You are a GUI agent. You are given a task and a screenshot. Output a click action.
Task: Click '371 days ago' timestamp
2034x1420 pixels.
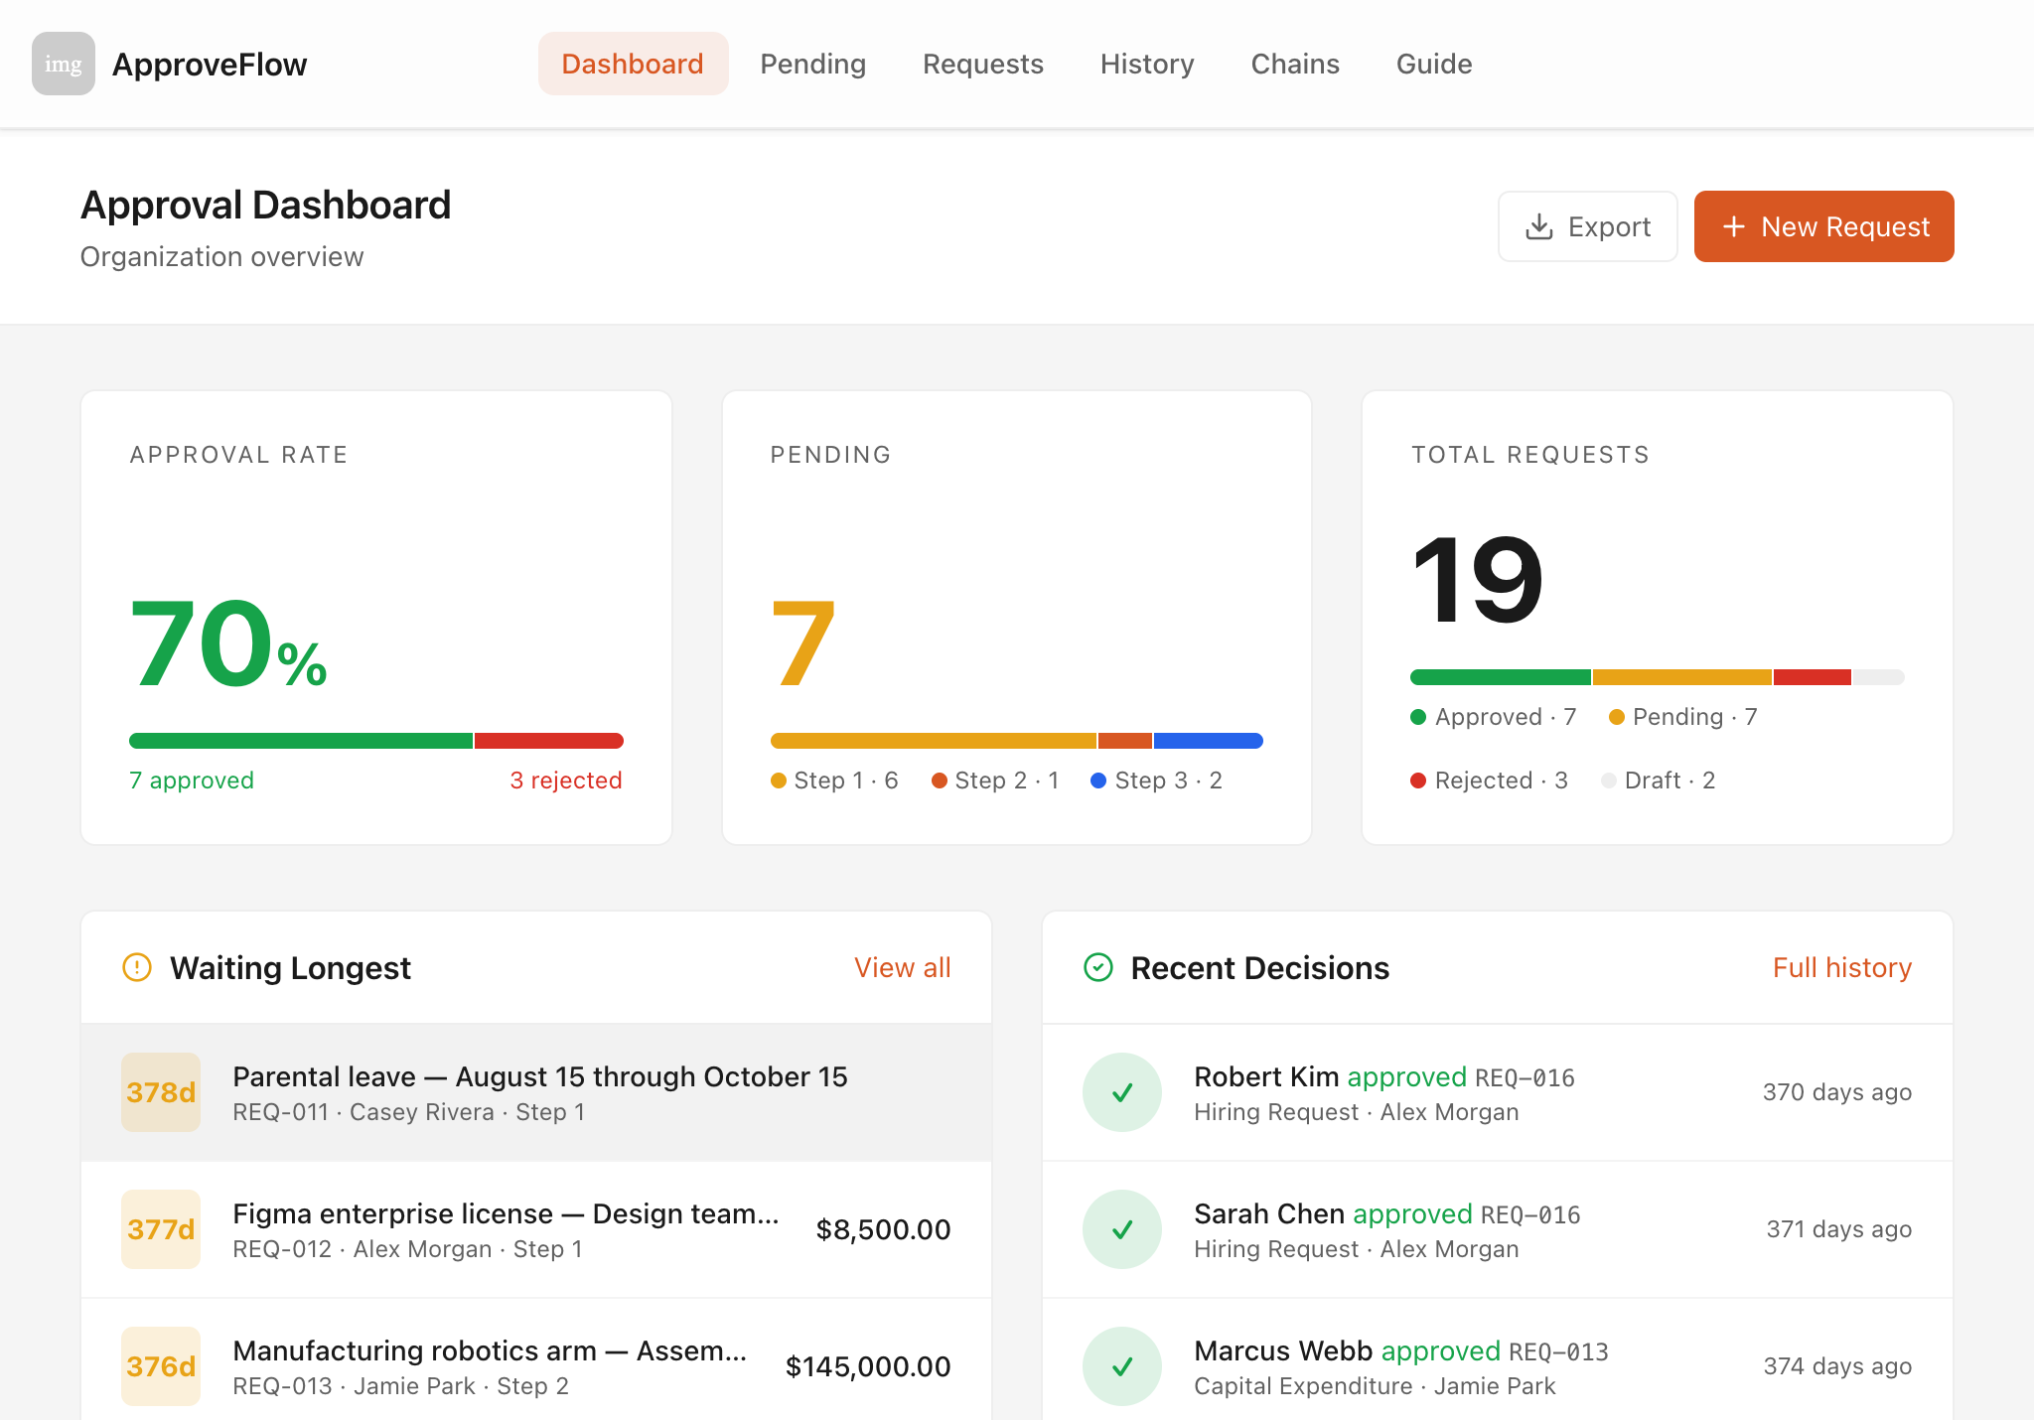pos(1839,1229)
